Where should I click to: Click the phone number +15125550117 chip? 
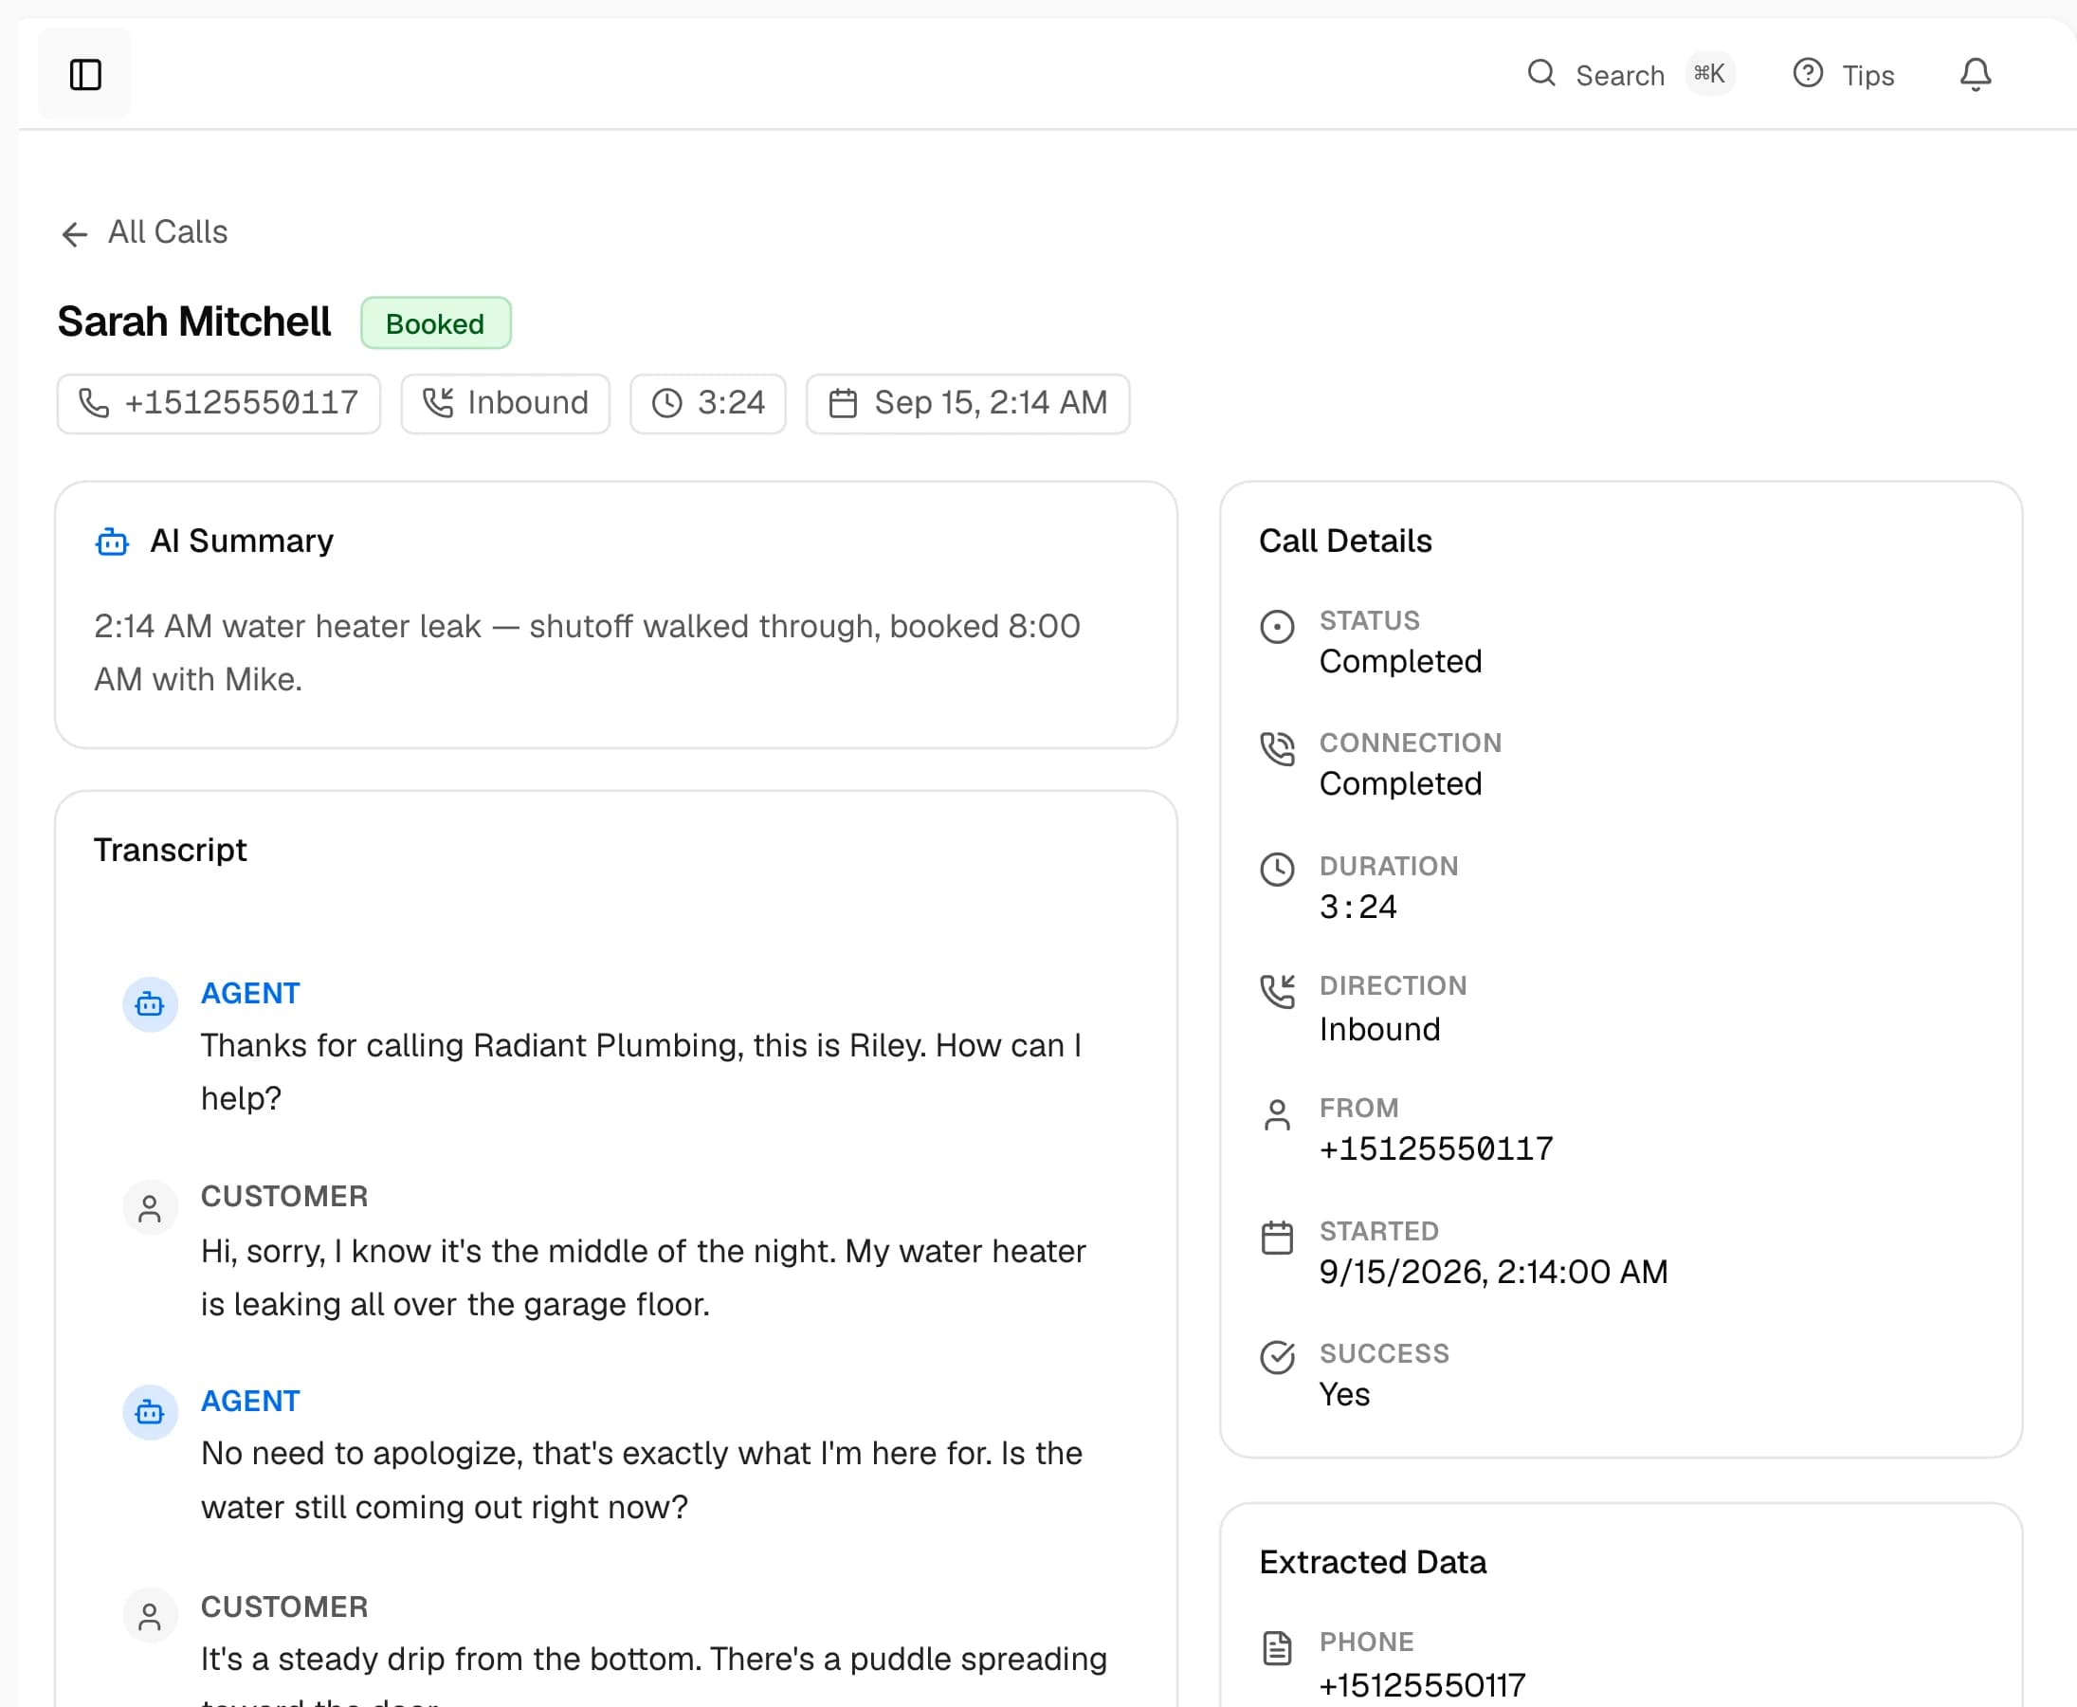coord(218,403)
